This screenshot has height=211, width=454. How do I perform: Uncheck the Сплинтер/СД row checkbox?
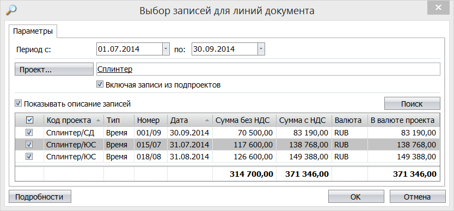tap(29, 133)
